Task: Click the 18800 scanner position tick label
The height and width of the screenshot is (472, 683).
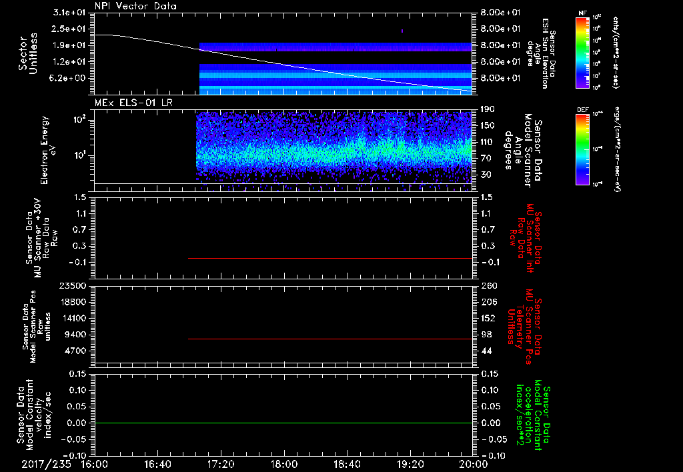Action: coord(73,302)
